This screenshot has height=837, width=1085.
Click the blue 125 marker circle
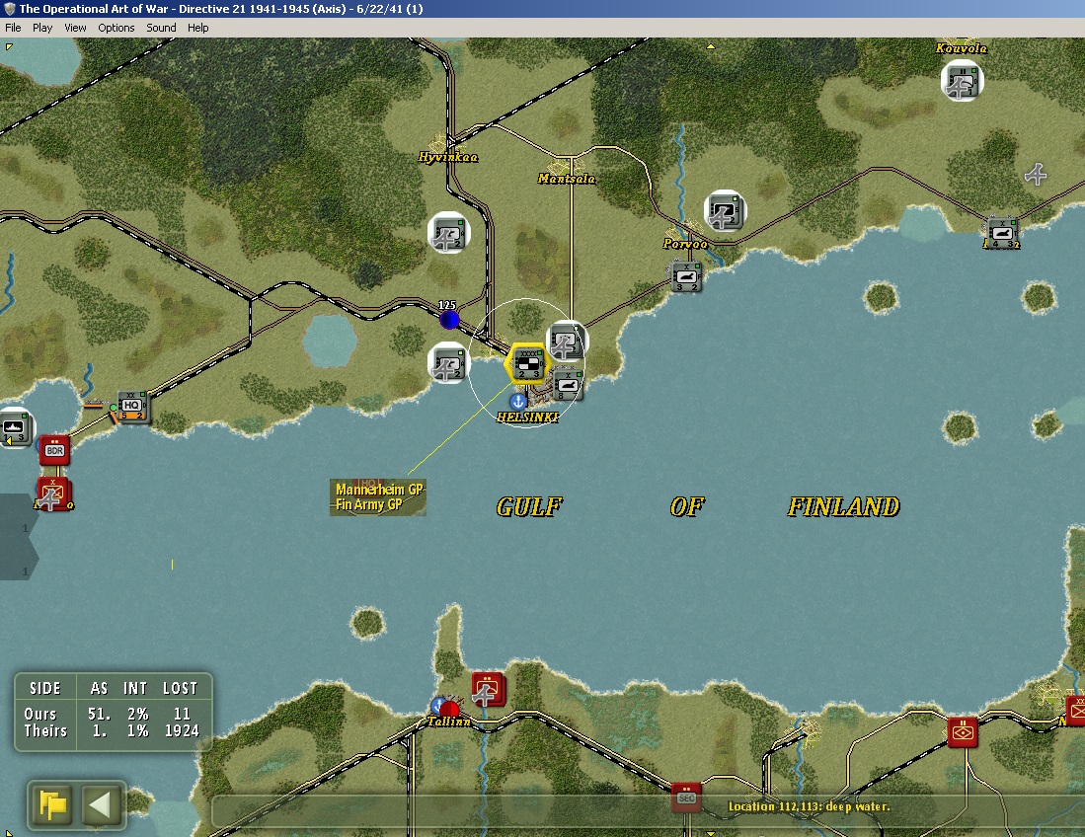(x=450, y=320)
